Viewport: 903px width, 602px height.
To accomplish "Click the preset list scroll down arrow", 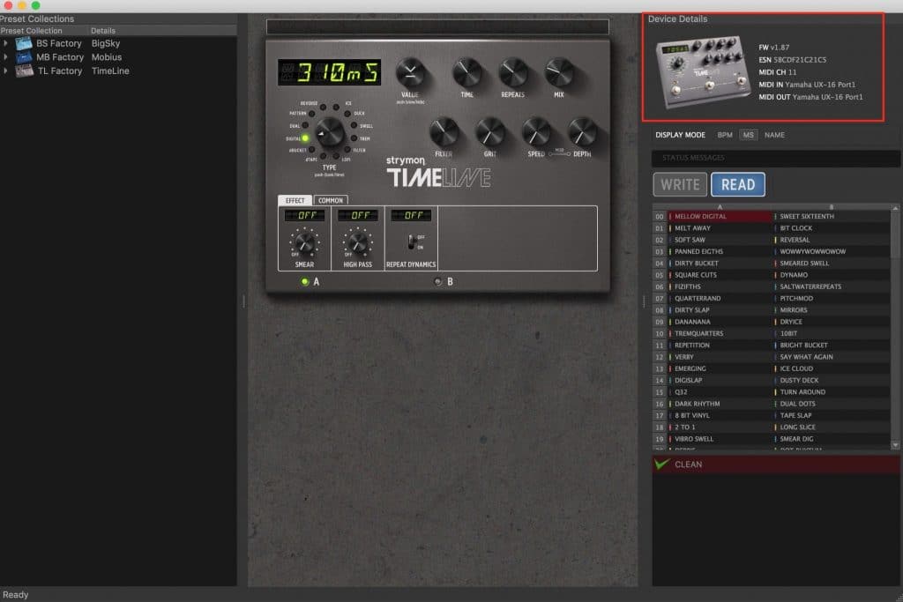I will click(x=895, y=445).
